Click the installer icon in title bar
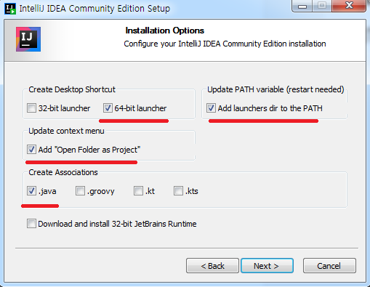Viewport: 370px width, 287px height. point(10,9)
